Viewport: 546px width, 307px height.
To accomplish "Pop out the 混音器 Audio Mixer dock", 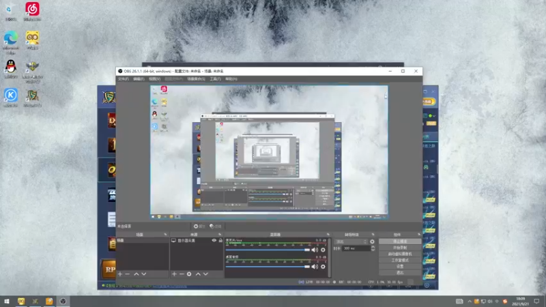I will pyautogui.click(x=328, y=235).
